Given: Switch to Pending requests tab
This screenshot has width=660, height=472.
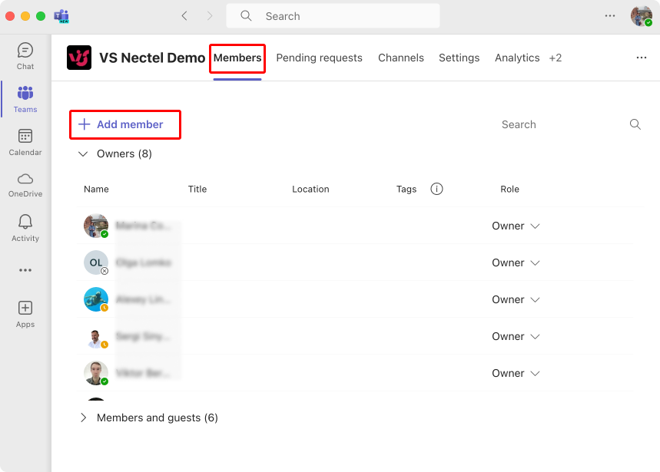Looking at the screenshot, I should tap(319, 58).
